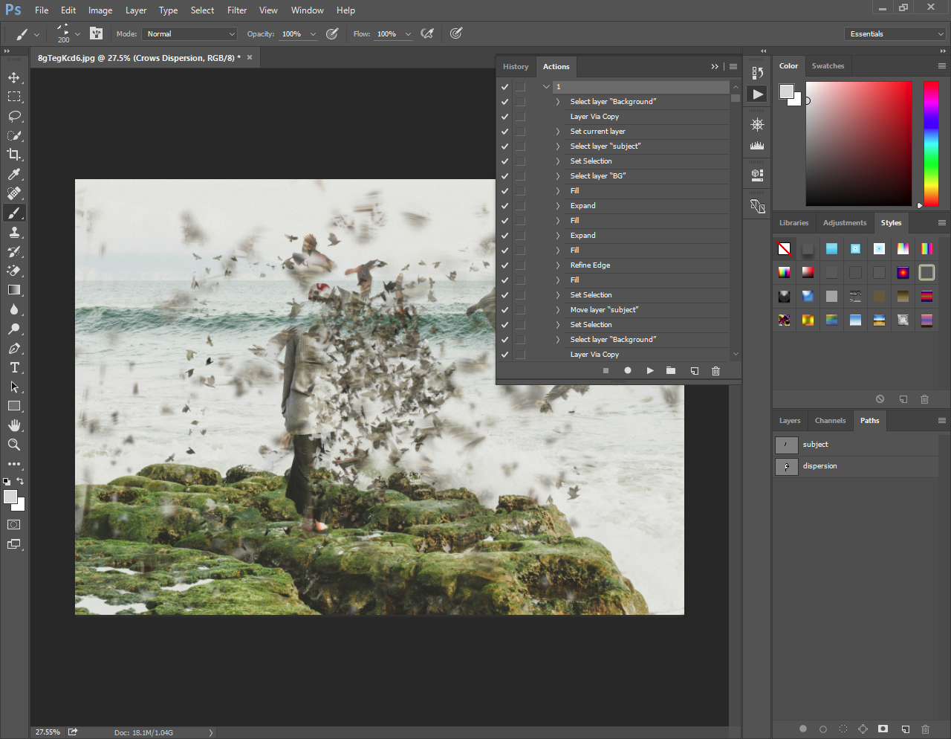Switch to the History tab

516,67
